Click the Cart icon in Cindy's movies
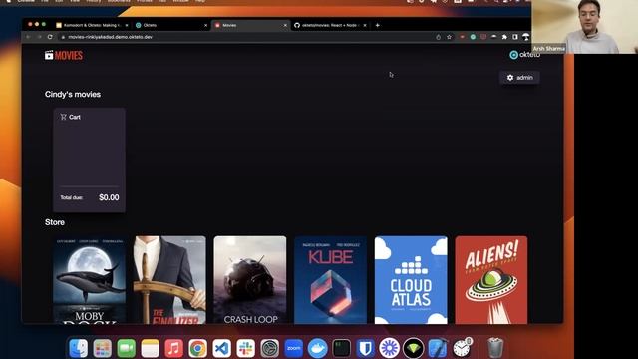The width and height of the screenshot is (638, 359). 63,117
